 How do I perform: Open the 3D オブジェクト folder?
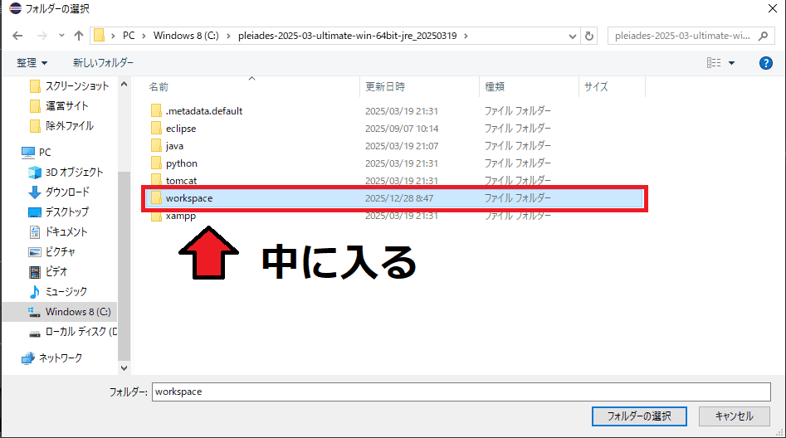[73, 172]
